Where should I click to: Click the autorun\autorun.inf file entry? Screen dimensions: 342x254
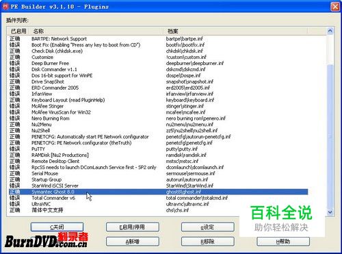pos(187,179)
